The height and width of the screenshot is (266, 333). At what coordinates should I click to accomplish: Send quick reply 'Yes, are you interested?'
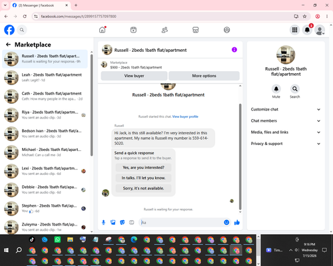[x=143, y=168]
